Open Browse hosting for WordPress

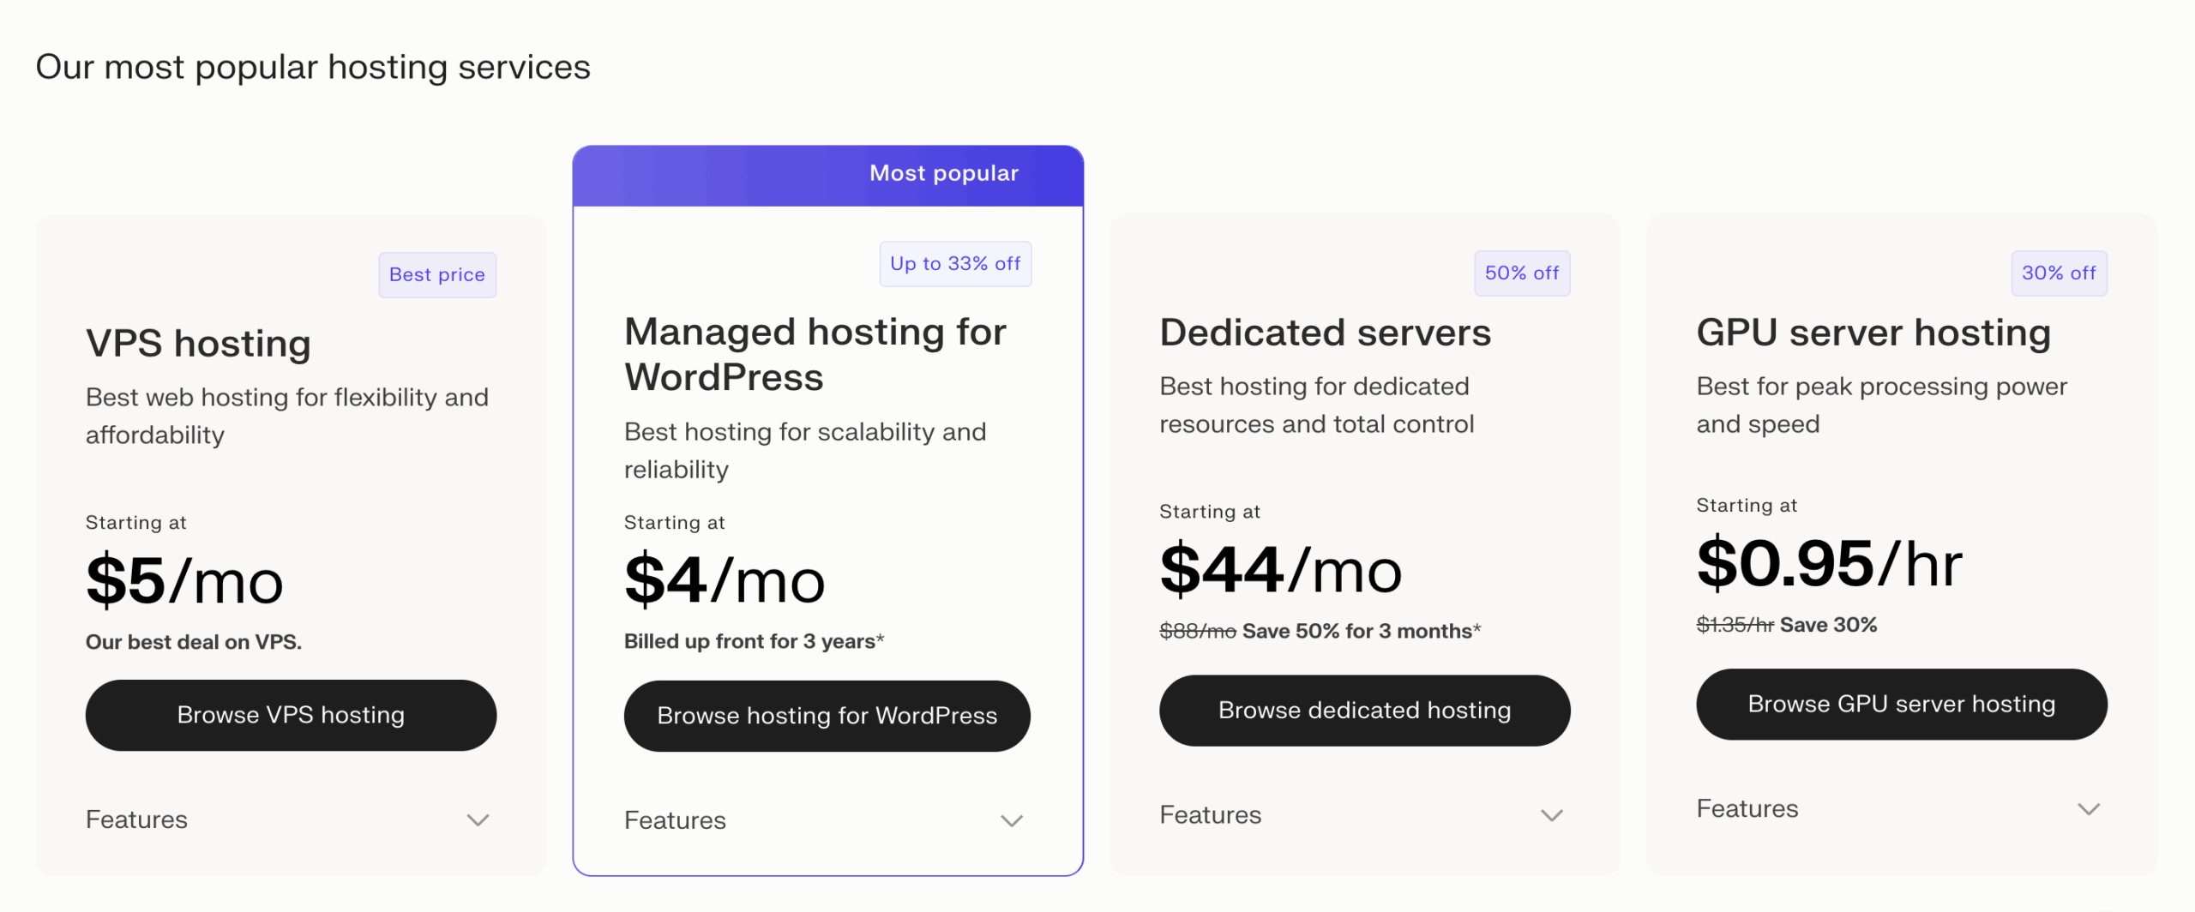(827, 716)
